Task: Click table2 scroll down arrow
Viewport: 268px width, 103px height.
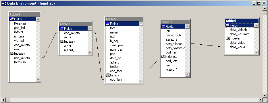Action: 90,53
